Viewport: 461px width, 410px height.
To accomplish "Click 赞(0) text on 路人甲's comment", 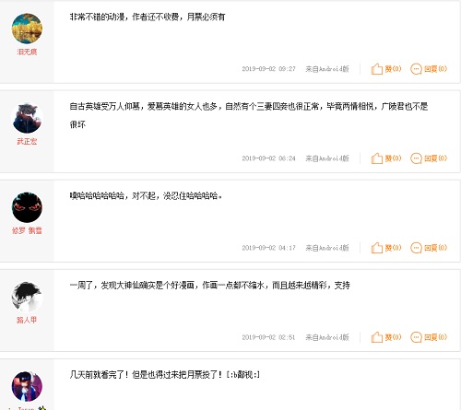I will tap(393, 337).
